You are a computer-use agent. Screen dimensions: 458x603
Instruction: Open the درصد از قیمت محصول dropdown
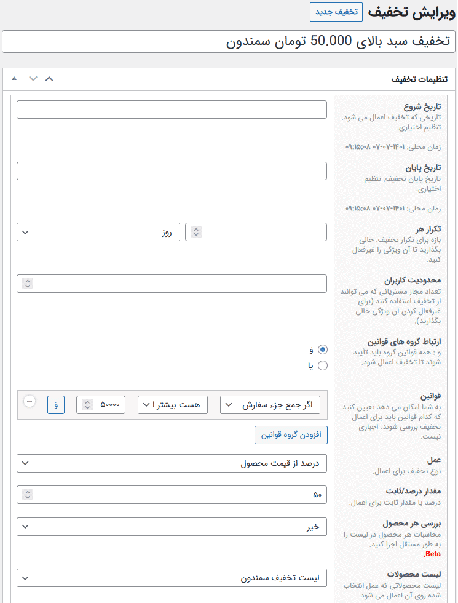[x=172, y=463]
